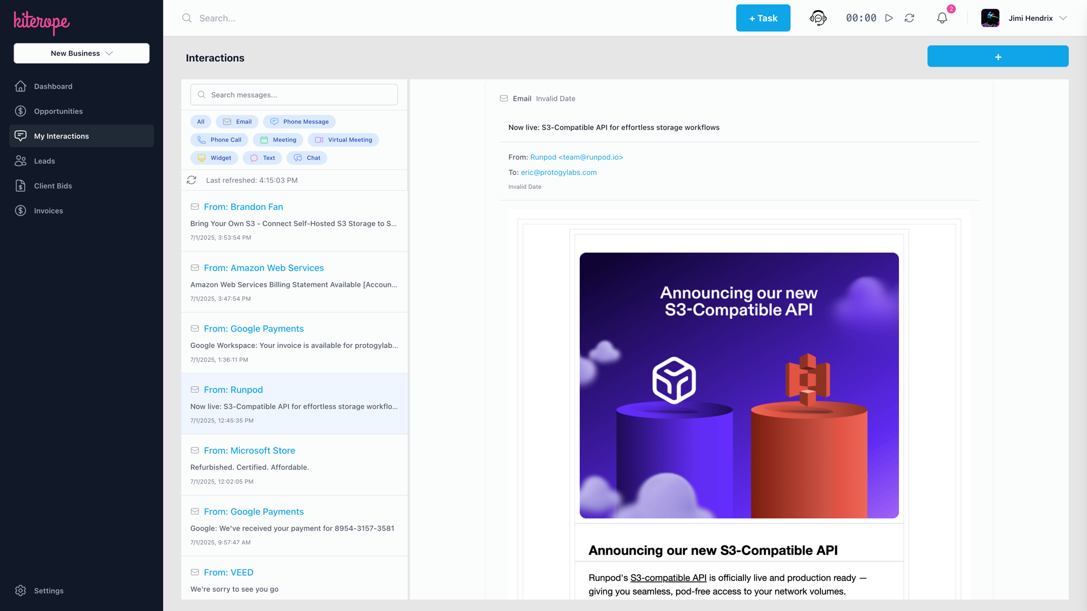Select the All filter chip
Screen dimensions: 1087x611
tap(200, 122)
